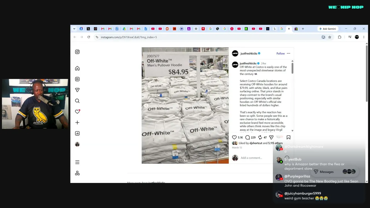The image size is (370, 208).
Task: Reload the Instagram page
Action: [x=89, y=37]
